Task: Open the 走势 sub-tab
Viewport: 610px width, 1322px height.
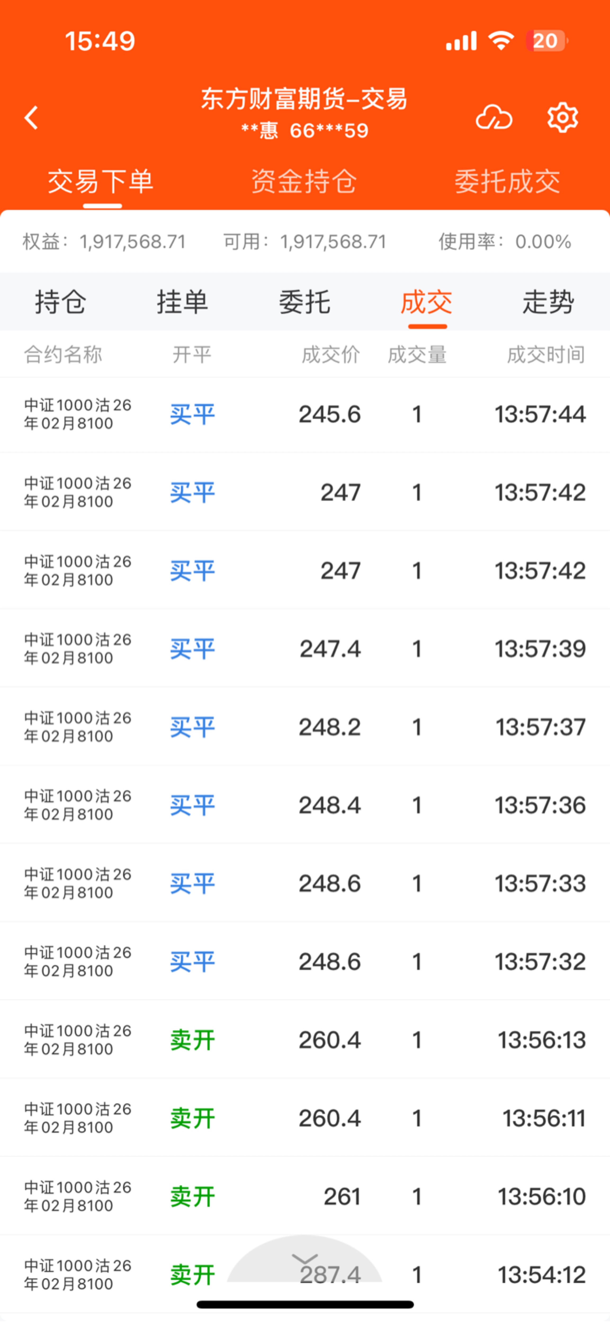Action: click(548, 301)
